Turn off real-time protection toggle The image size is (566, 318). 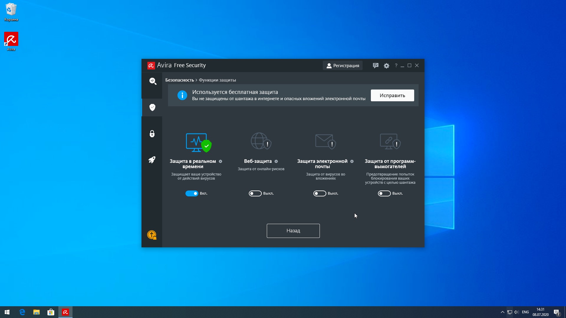click(192, 193)
